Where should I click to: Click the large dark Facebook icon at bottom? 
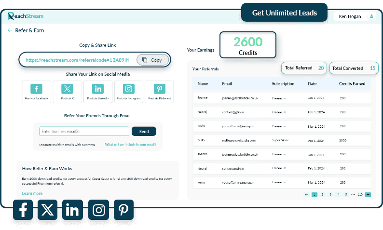click(23, 210)
